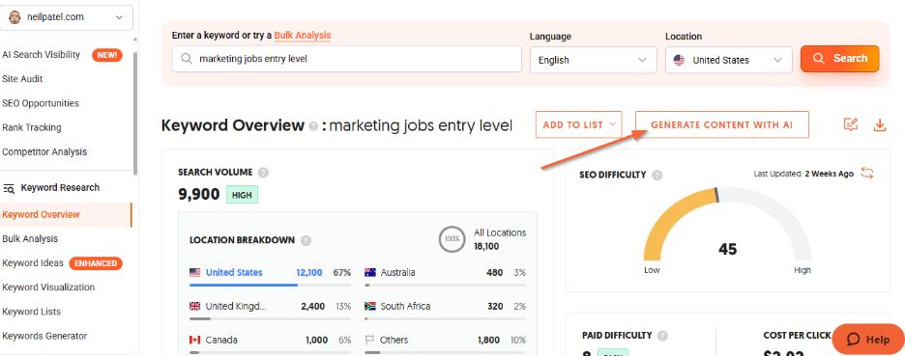Click the ENHANCED badge beside Keyword Ideas
The image size is (905, 356).
coord(96,263)
